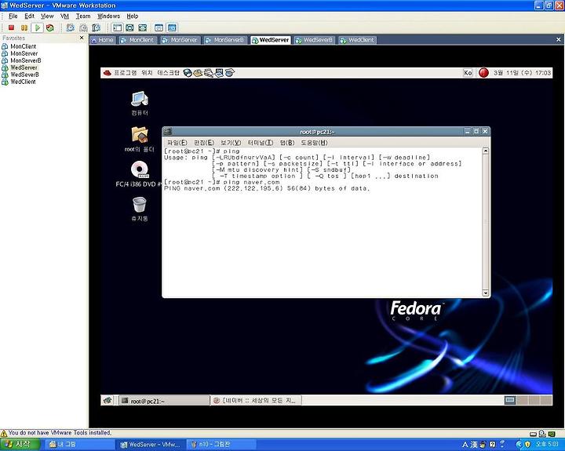The height and width of the screenshot is (451, 565).
Task: Click the date and time in the Fedora panel
Action: [522, 73]
